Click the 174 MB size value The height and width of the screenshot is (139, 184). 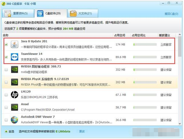120,45
